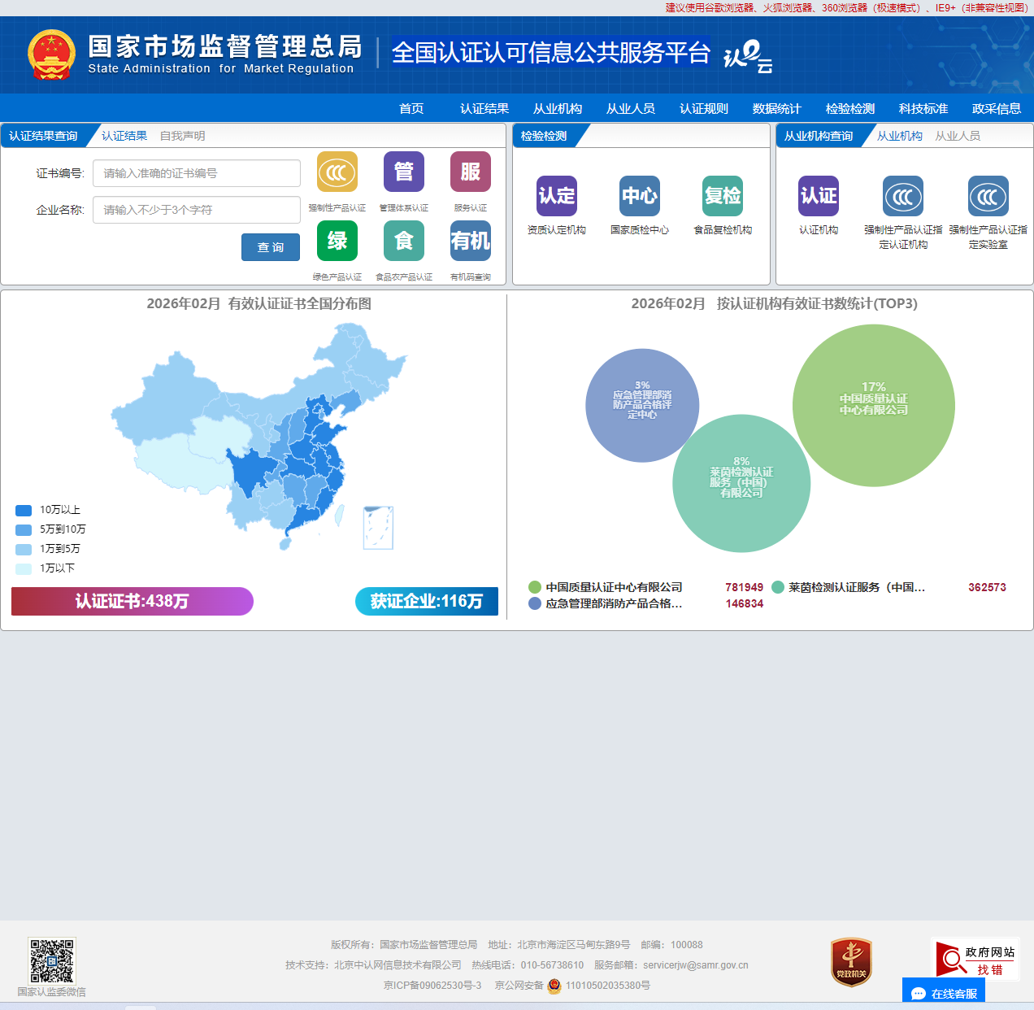
Task: Click the 查询 search button
Action: point(270,246)
